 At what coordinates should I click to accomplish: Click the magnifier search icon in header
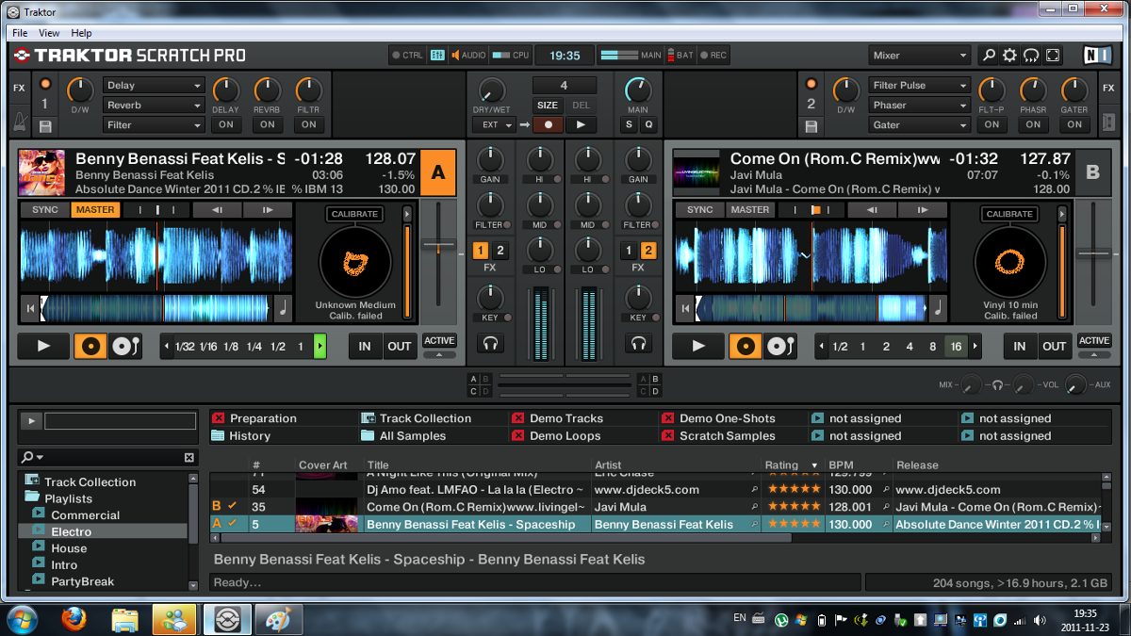click(989, 56)
